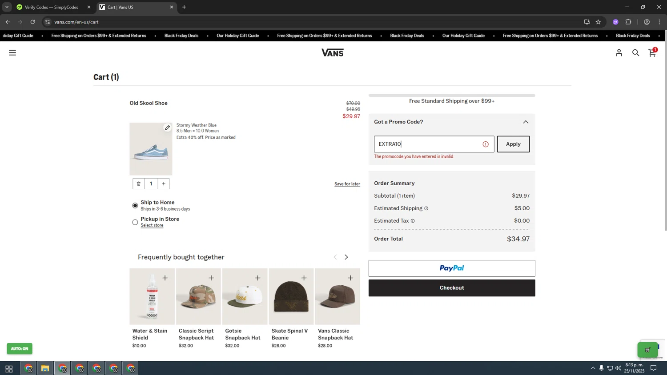Close the Verify Codes tab
The height and width of the screenshot is (375, 667).
(x=88, y=7)
